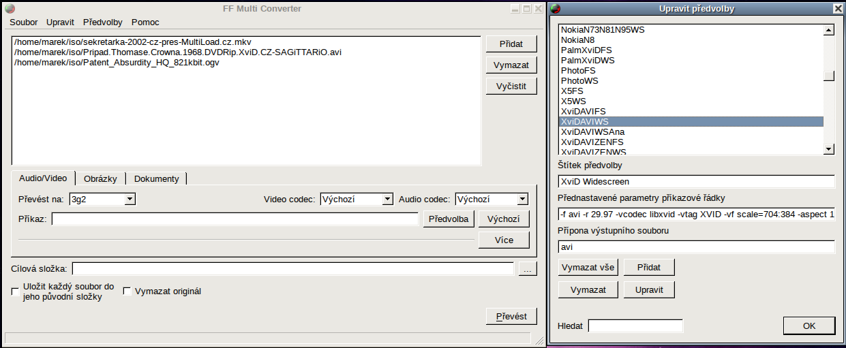
Task: Click the preset list scroll-up arrow
Action: pos(829,30)
